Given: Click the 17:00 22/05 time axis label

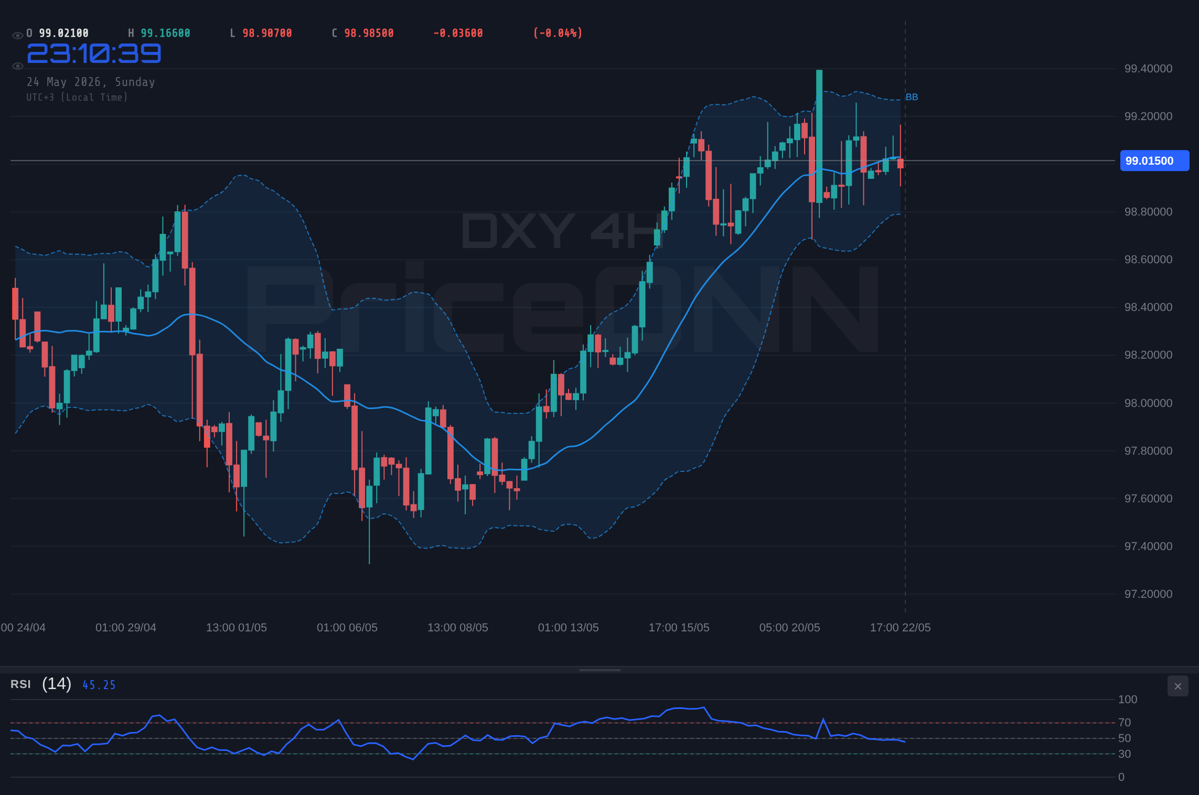Looking at the screenshot, I should [901, 628].
